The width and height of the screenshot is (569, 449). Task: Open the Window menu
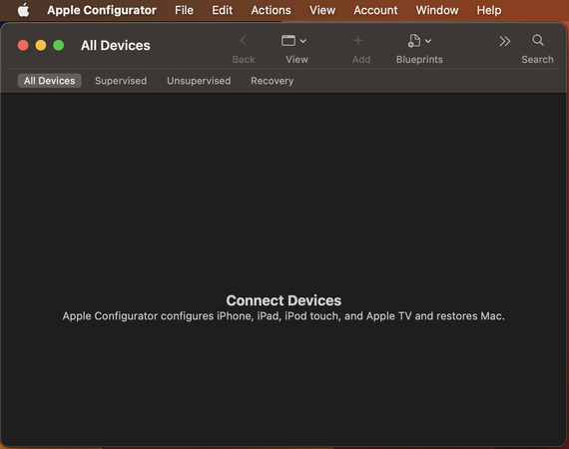pos(437,10)
